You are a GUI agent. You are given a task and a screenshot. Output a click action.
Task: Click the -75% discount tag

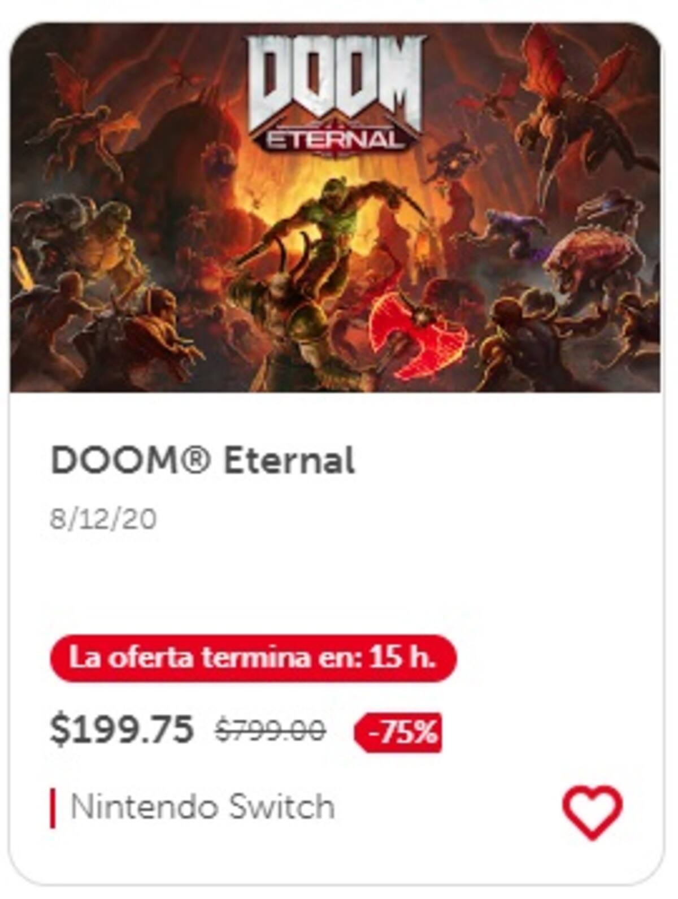[x=398, y=733]
